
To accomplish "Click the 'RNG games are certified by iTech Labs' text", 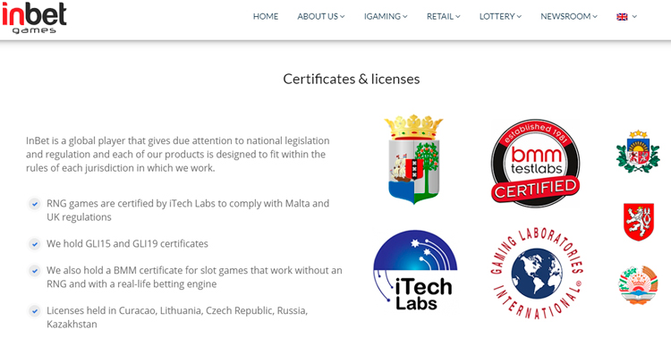I will 188,210.
